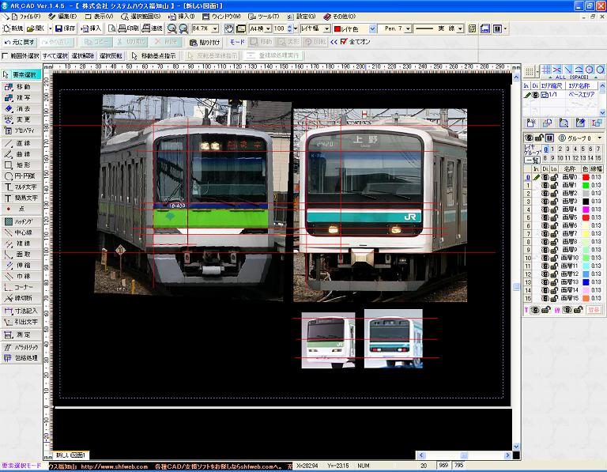Click the 選択反転 (invert selection) button
Image resolution: width=607 pixels, height=472 pixels.
(x=111, y=56)
